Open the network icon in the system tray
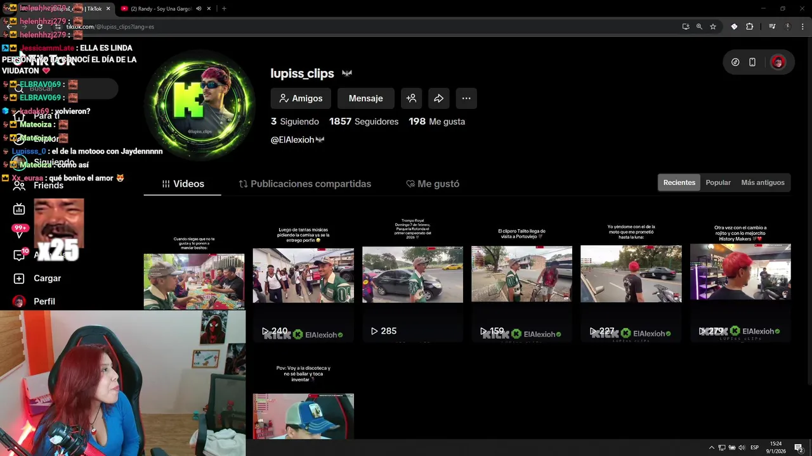 (722, 448)
